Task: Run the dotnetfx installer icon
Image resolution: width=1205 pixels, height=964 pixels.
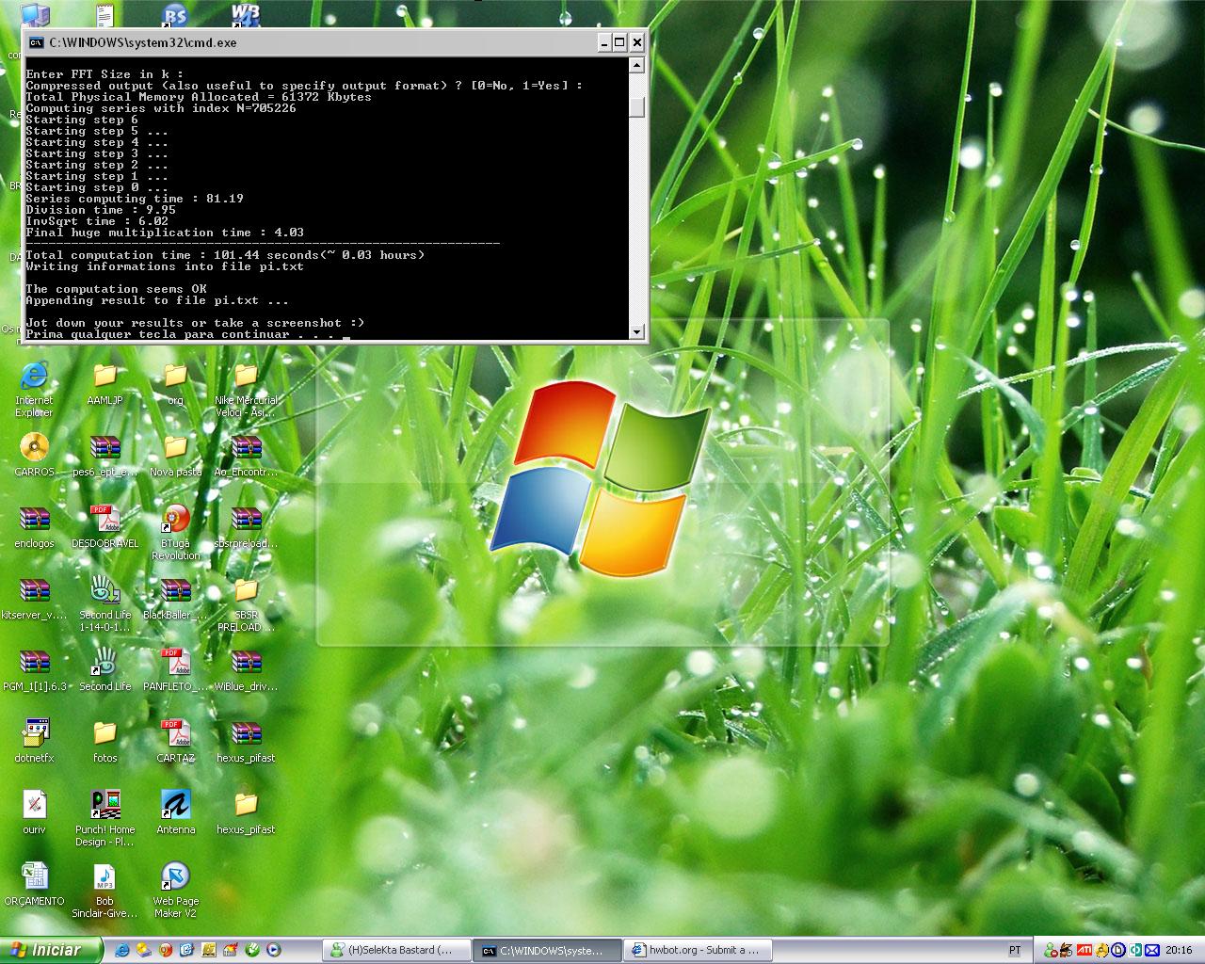Action: click(x=34, y=733)
